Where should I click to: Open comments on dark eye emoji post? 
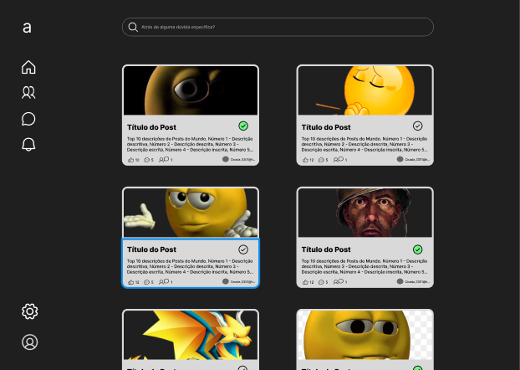[146, 160]
